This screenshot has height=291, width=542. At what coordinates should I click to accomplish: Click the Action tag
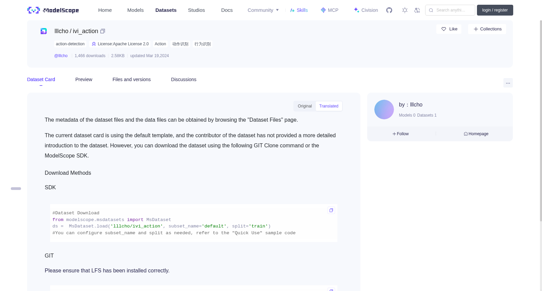point(160,44)
